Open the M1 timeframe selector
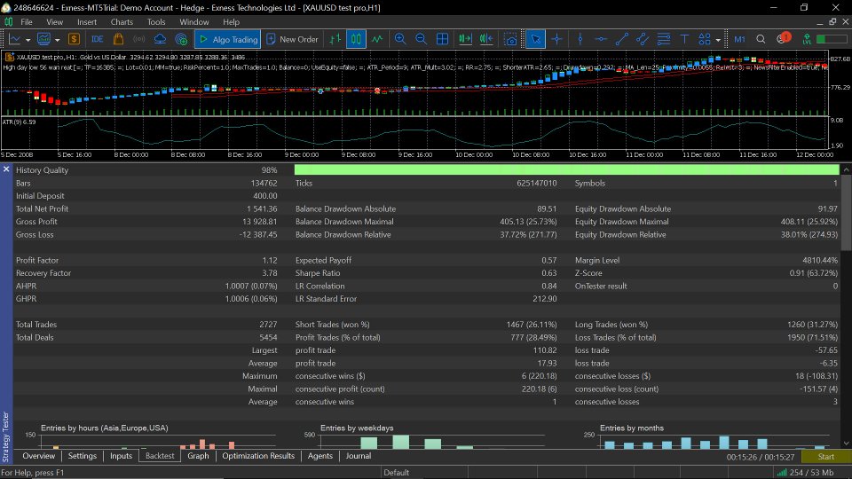Viewport: 852px width, 479px height. [x=739, y=39]
